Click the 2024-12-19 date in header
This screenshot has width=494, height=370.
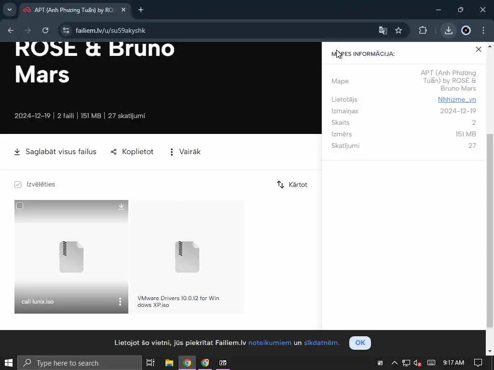pos(32,116)
